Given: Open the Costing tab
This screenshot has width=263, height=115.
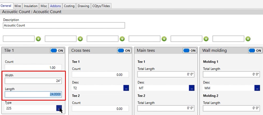Looking at the screenshot, I should click(x=69, y=6).
